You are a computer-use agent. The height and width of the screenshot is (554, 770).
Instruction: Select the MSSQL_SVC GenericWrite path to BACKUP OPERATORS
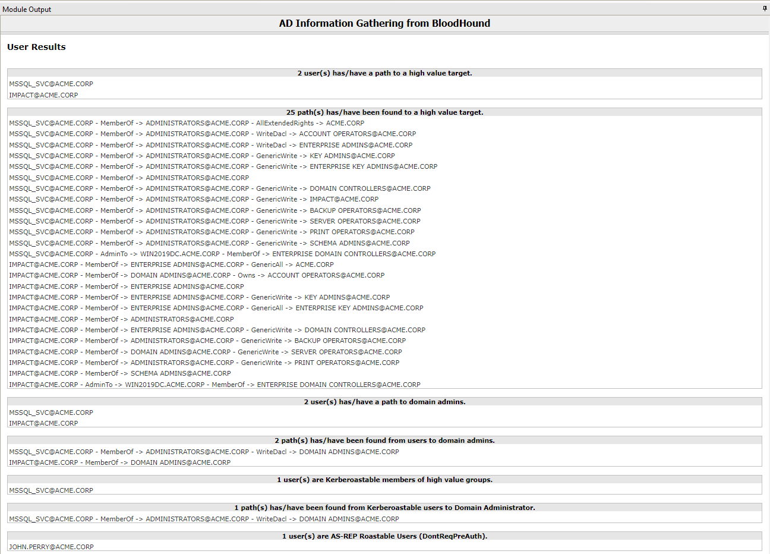tap(215, 210)
